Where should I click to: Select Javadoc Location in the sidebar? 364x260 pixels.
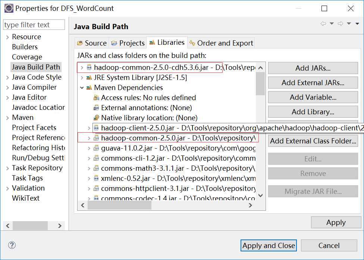(38, 108)
